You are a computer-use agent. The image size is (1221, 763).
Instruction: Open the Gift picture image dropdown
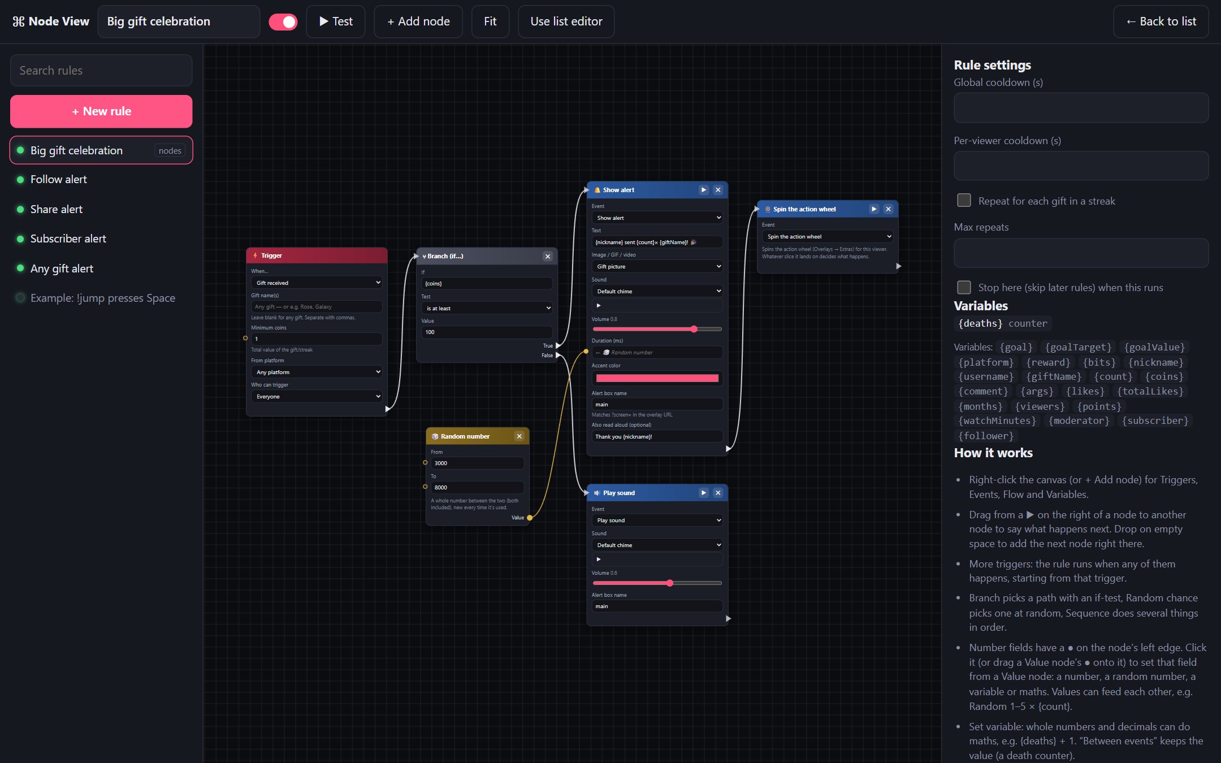point(657,266)
